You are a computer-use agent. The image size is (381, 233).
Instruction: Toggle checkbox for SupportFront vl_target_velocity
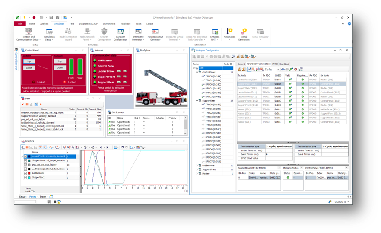coord(25,160)
